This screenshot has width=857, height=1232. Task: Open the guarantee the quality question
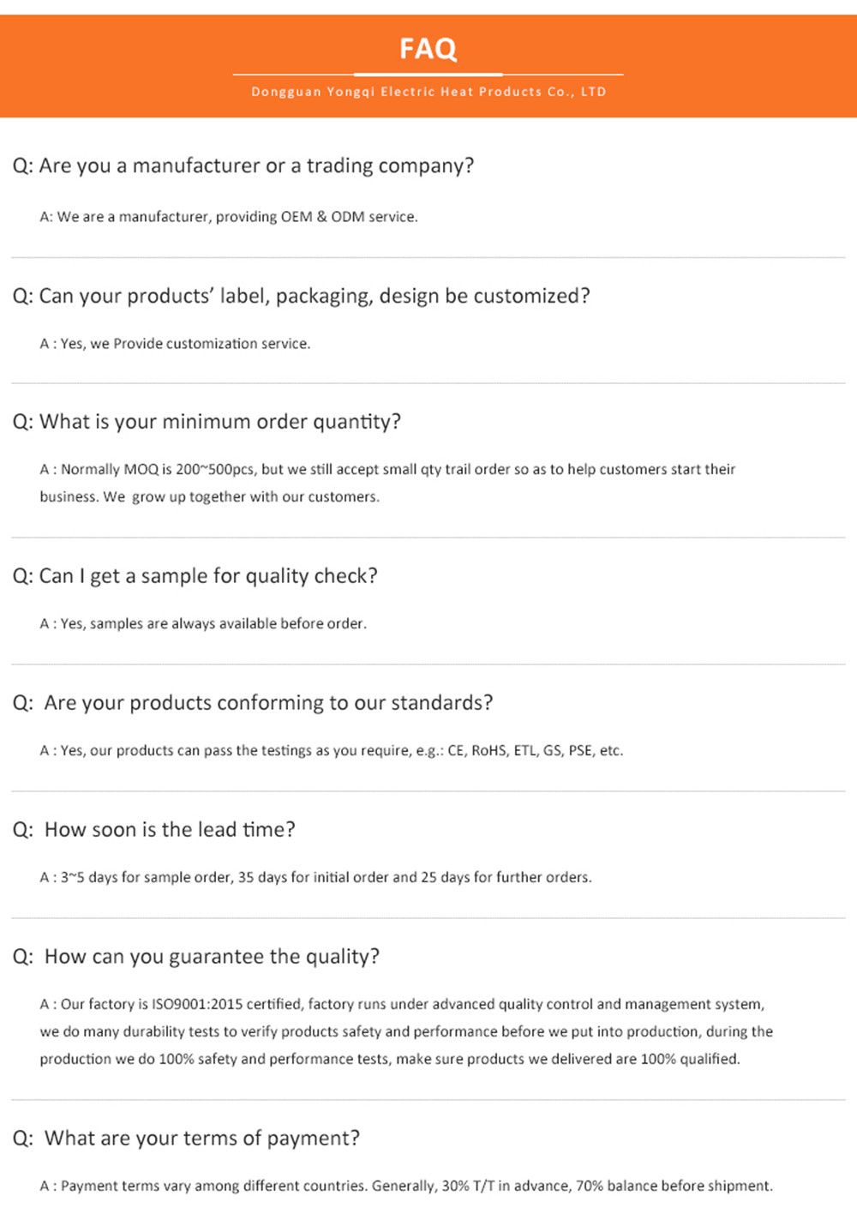(x=196, y=957)
